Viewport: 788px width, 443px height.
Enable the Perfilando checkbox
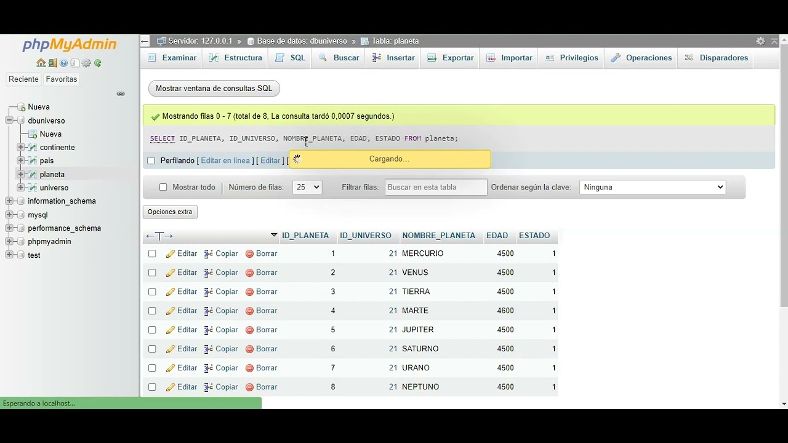(151, 161)
